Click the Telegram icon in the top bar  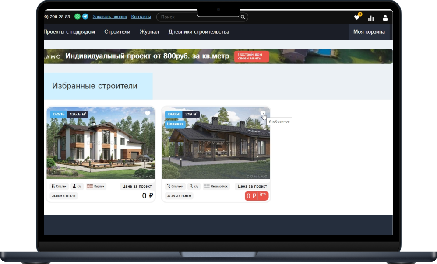[85, 16]
